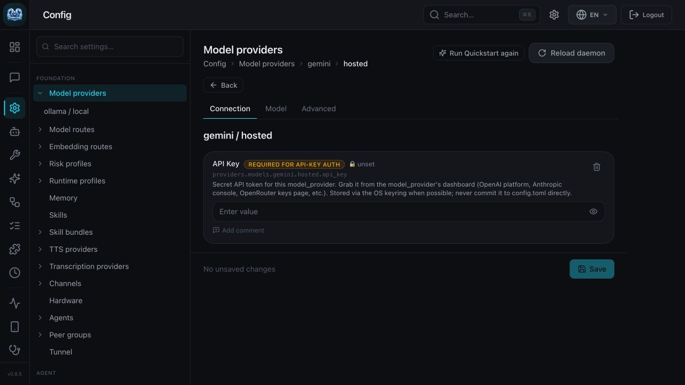The width and height of the screenshot is (685, 385).
Task: Switch to the Advanced tab
Action: pyautogui.click(x=319, y=109)
